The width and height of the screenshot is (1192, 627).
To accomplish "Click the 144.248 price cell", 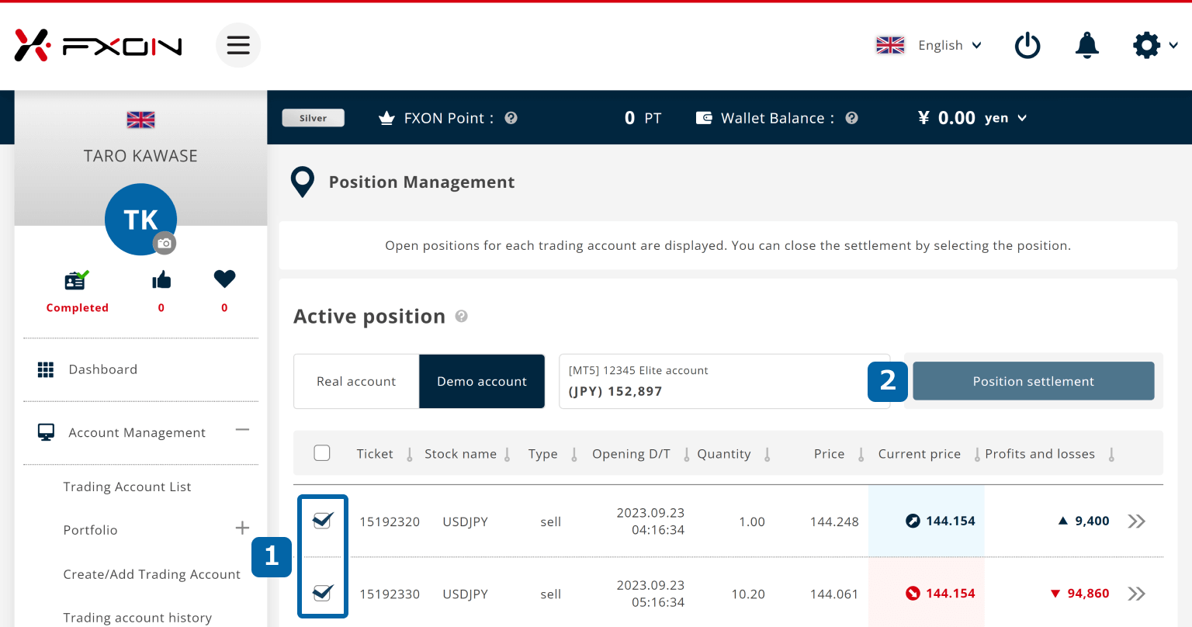I will (834, 521).
